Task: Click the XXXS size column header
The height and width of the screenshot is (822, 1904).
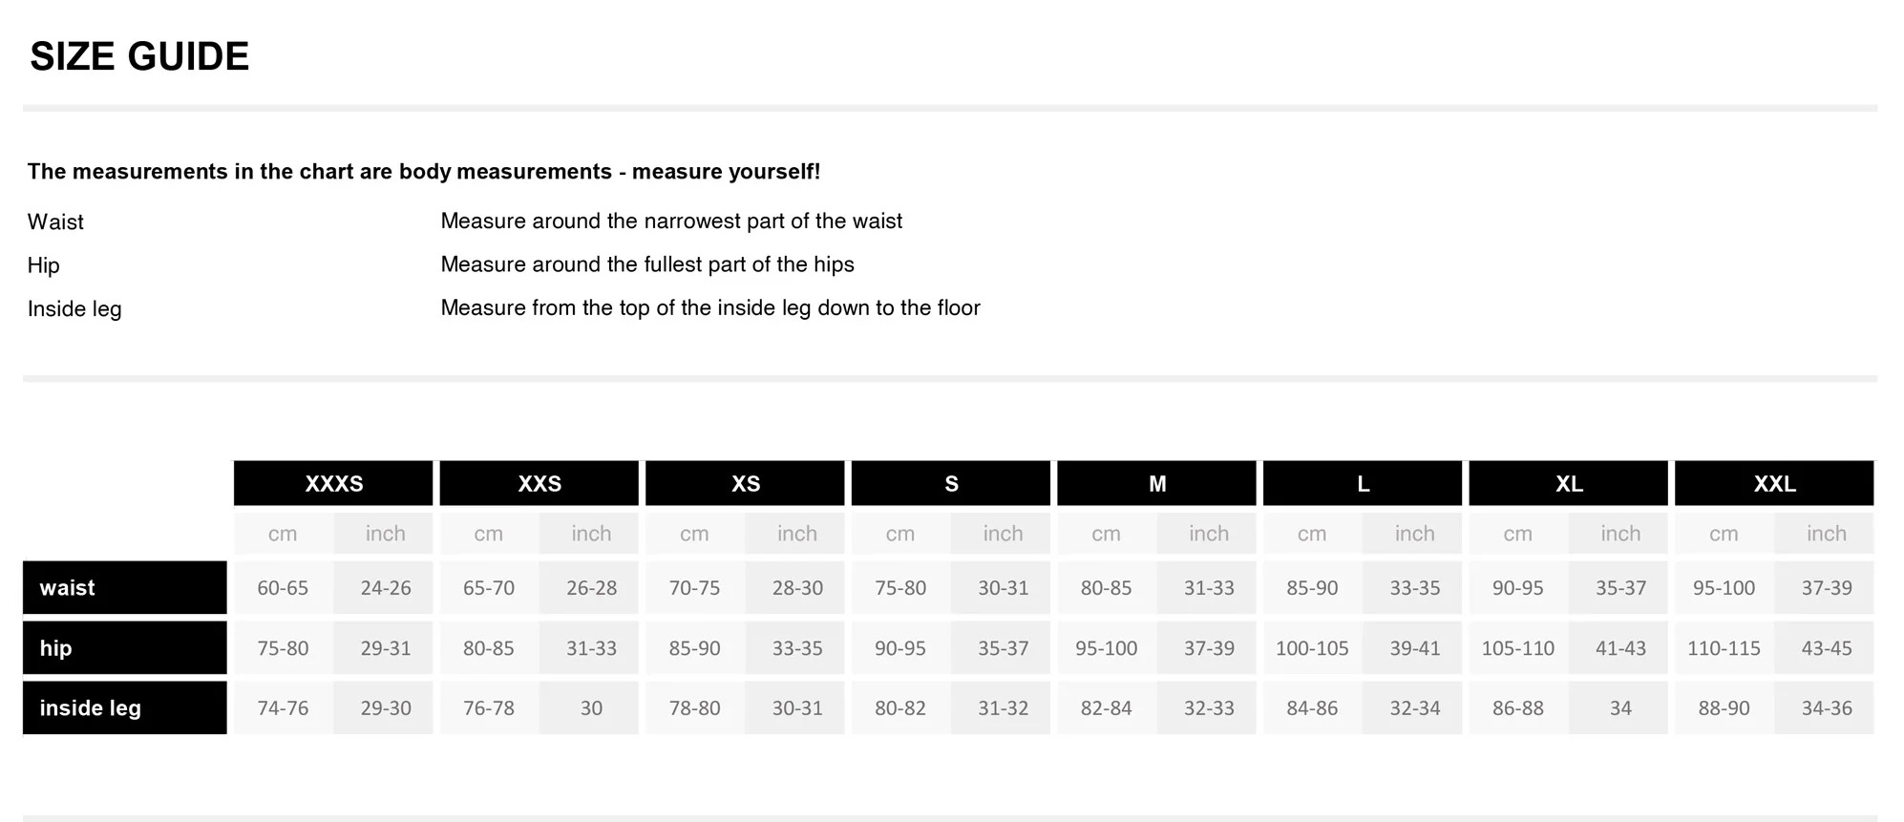Action: [333, 483]
